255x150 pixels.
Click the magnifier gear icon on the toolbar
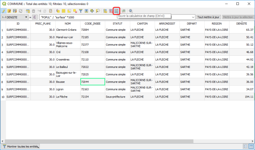[x=131, y=11]
